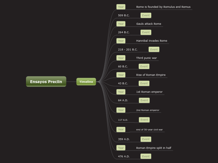This screenshot has height=163, width=218.
Task: Click the Event tag beside 117 A.D.
Action: pyautogui.click(x=144, y=120)
